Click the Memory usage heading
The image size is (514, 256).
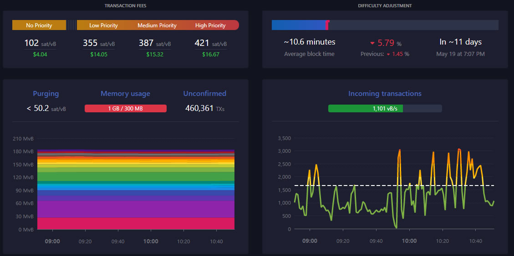pyautogui.click(x=125, y=94)
